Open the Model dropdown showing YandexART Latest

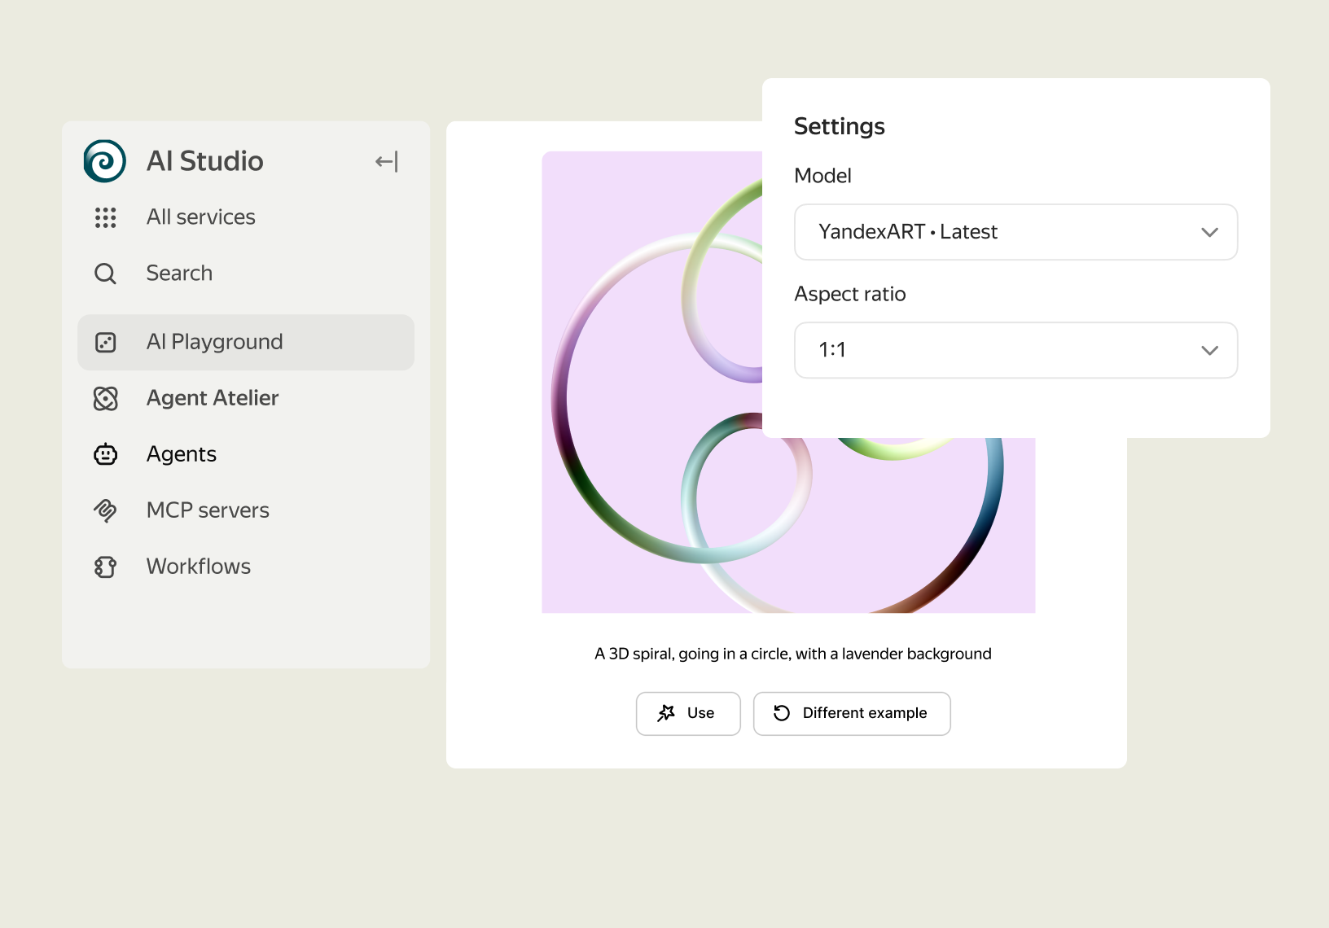[1000, 232]
